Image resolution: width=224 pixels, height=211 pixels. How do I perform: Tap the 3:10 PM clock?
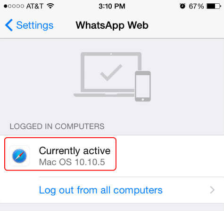click(112, 6)
